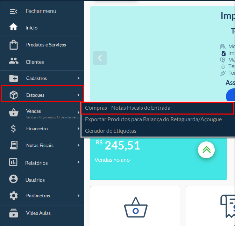235x226 pixels.
Task: Select Compras - Notas Fiscais de Entrada
Action: 128,108
